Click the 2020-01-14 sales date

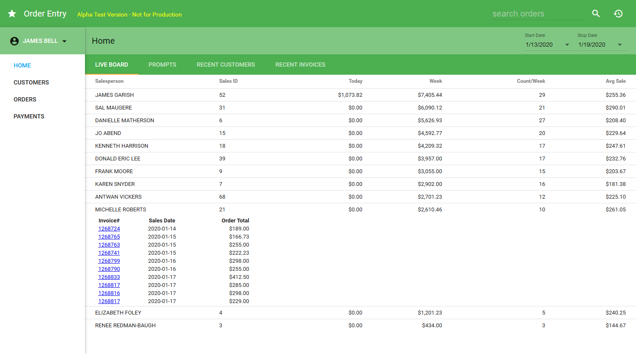162,229
